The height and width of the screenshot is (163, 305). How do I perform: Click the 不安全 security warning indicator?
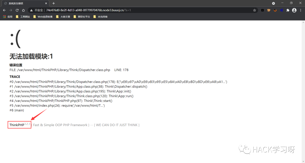point(36,10)
